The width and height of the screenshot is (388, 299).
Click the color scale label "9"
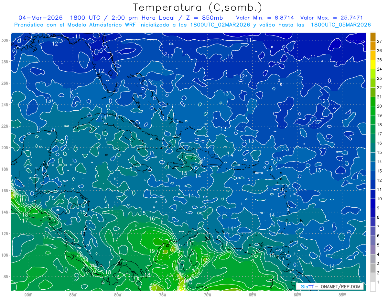point(378,208)
